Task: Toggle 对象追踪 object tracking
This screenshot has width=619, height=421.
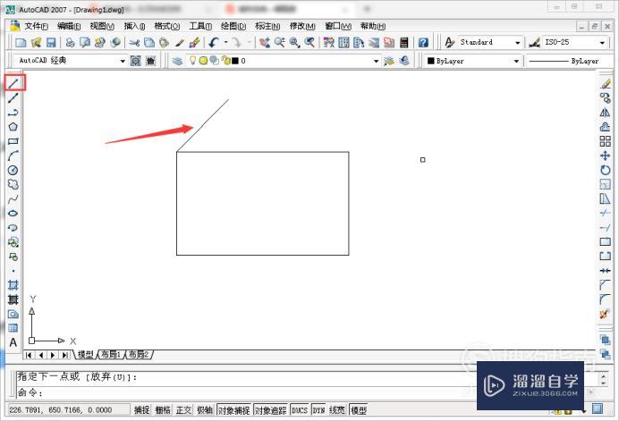Action: click(270, 410)
